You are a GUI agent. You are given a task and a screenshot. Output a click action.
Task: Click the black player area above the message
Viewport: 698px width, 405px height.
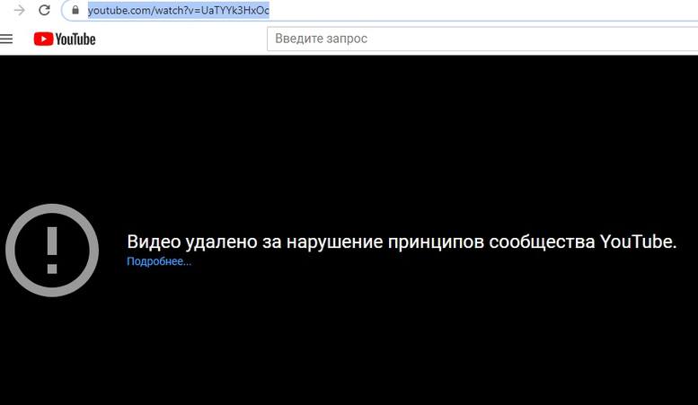click(359, 135)
